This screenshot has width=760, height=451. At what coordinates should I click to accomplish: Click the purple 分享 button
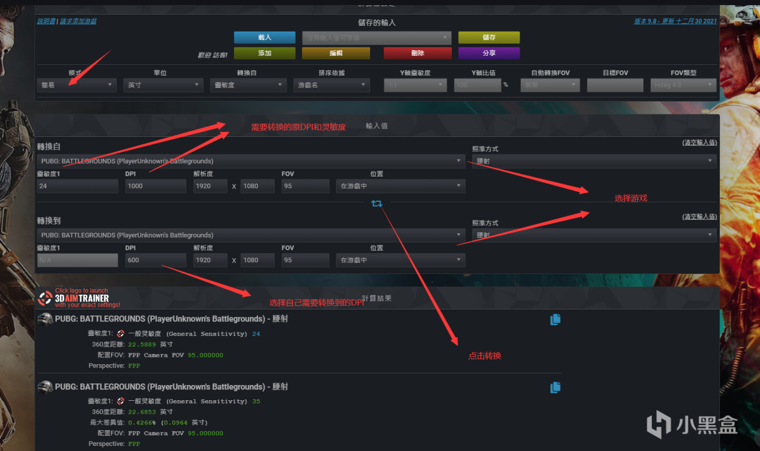(x=489, y=53)
